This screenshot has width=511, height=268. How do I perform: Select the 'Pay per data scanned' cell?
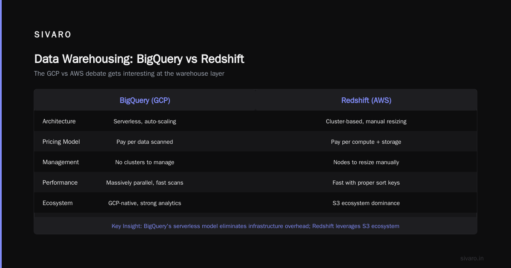145,142
